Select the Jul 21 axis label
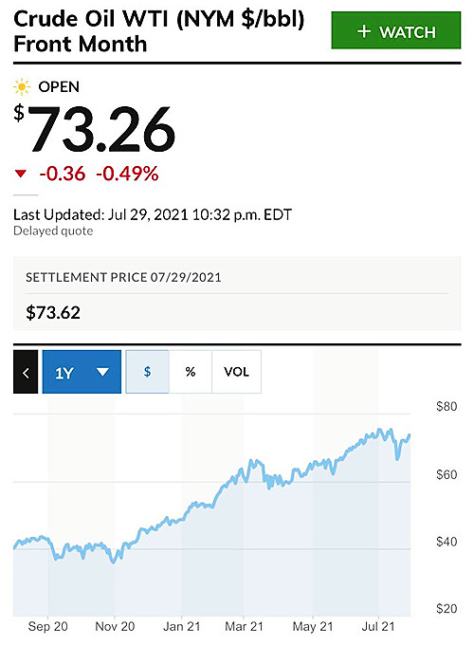This screenshot has height=664, width=474. 378,627
